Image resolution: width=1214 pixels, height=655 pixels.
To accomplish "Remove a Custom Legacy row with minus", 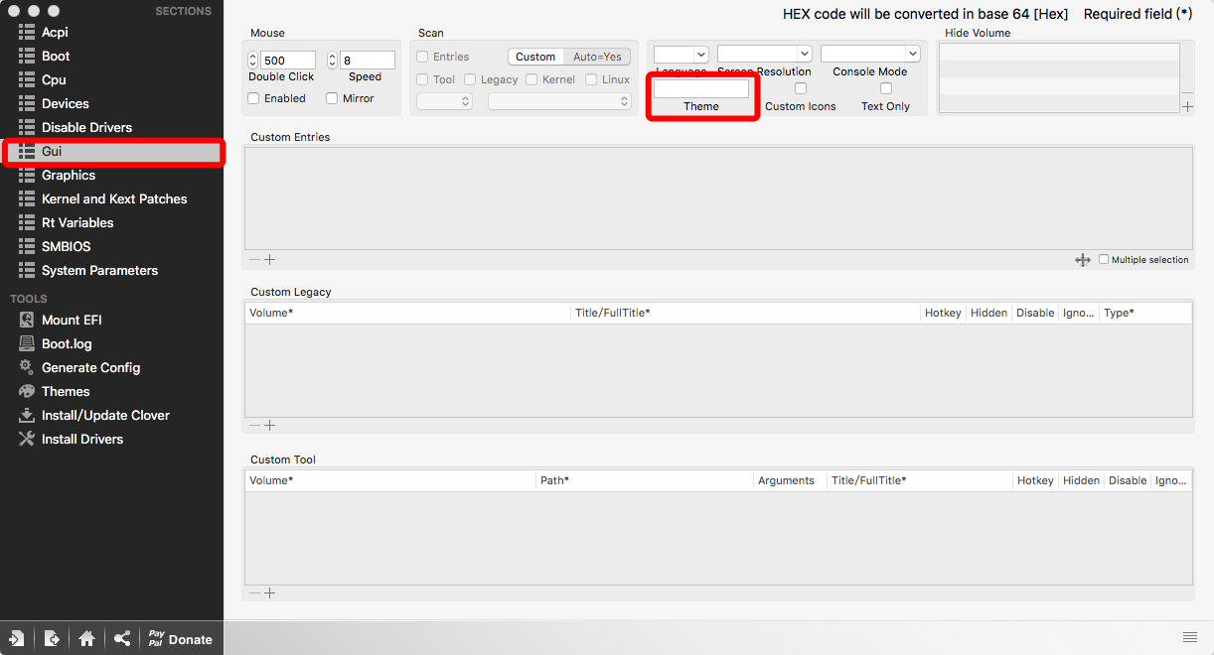I will click(255, 426).
